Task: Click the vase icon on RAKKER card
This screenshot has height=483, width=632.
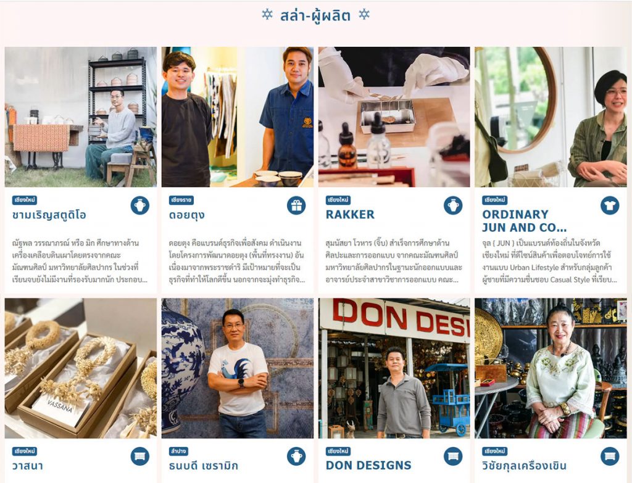Action: [453, 205]
